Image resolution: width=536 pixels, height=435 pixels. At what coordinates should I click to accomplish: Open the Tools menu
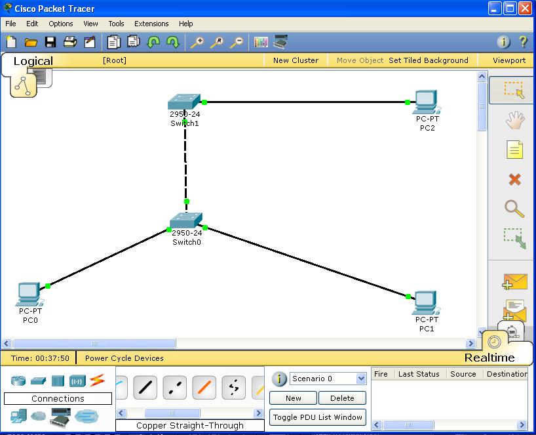(x=116, y=24)
